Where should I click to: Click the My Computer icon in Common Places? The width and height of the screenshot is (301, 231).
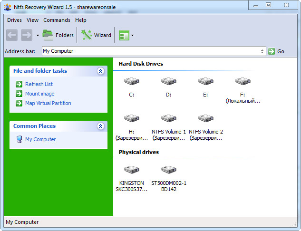point(19,139)
